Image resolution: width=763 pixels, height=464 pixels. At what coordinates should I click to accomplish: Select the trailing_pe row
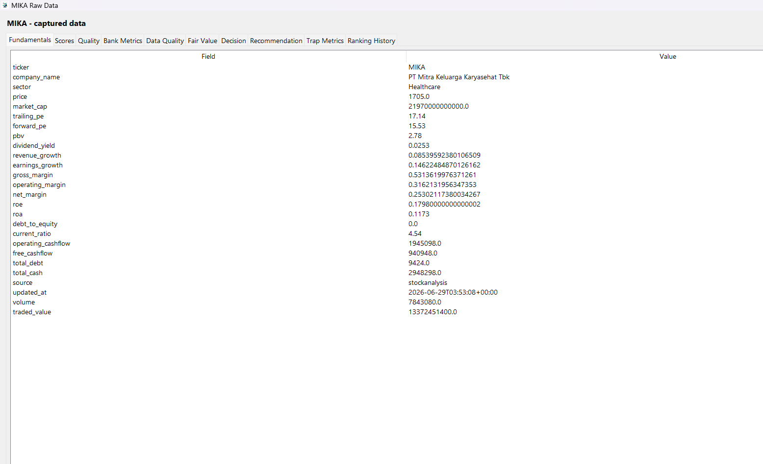[386, 116]
